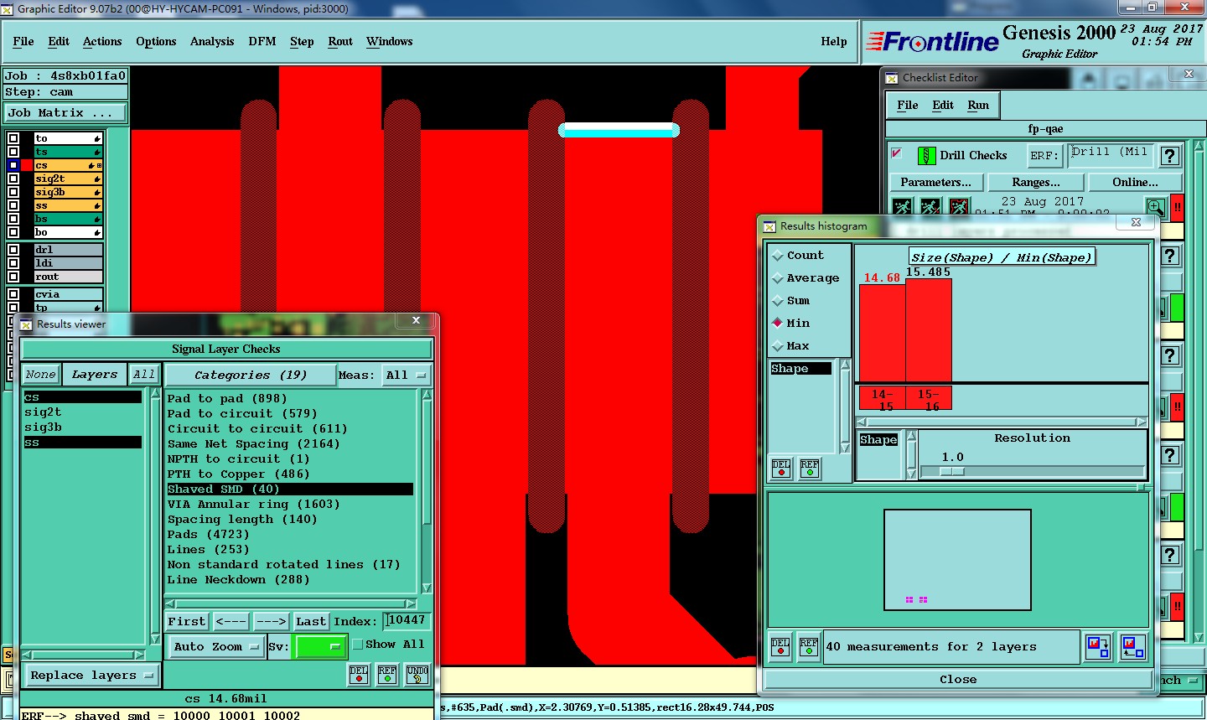
Task: Open the File menu in Graphic Editor
Action: pyautogui.click(x=23, y=41)
